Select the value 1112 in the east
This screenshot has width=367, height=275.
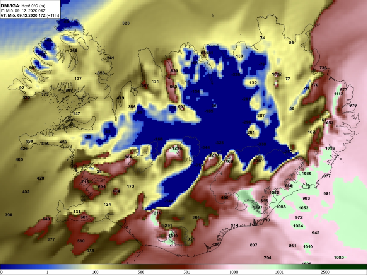pyautogui.click(x=339, y=94)
